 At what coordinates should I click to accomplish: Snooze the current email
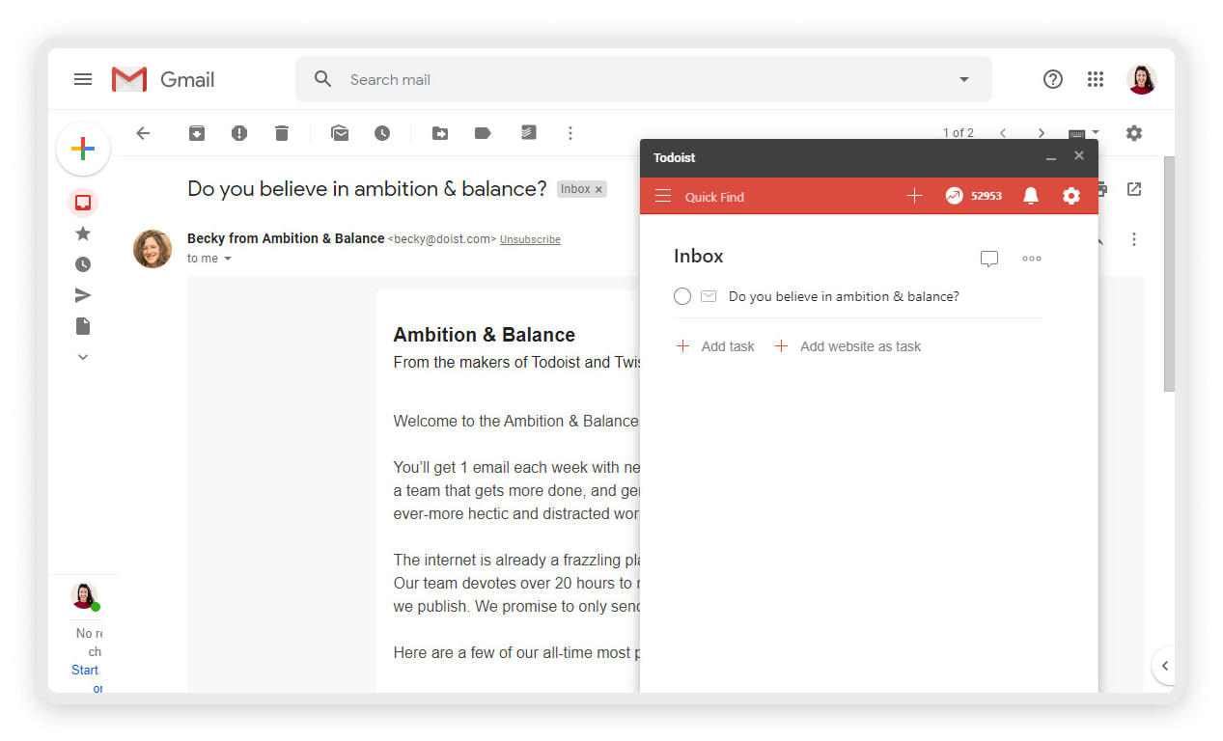click(382, 133)
